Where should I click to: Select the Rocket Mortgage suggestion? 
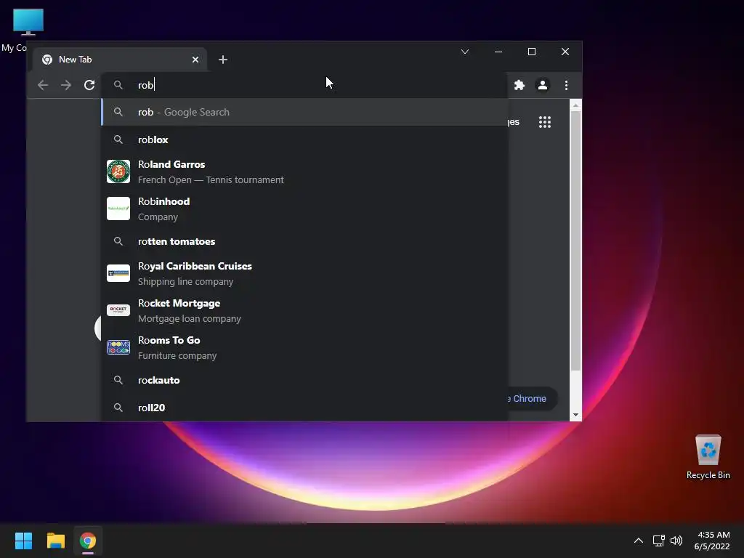[304, 310]
